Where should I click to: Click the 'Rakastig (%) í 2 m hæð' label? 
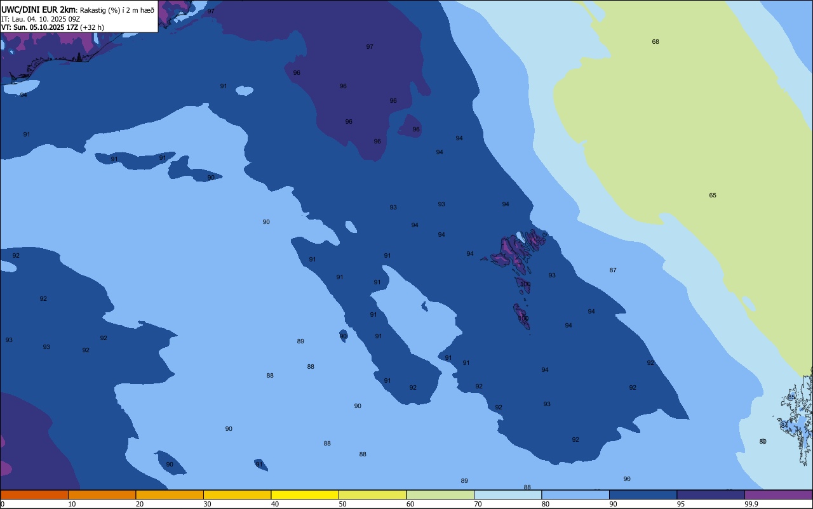pyautogui.click(x=117, y=10)
